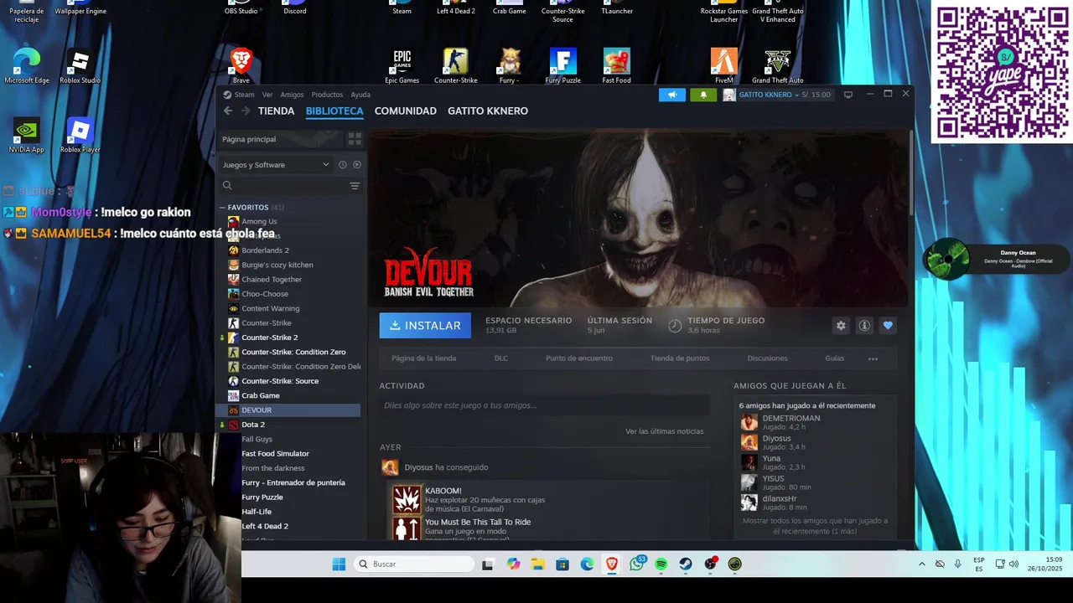1073x603 pixels.
Task: Select Roblox Player desktop icon
Action: click(80, 134)
